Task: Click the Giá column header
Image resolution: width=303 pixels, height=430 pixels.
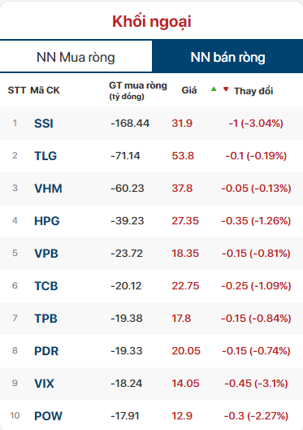Action: tap(189, 90)
